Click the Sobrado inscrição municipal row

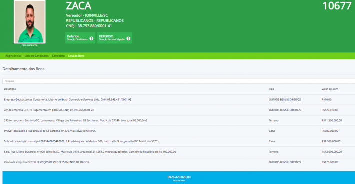pos(179,141)
